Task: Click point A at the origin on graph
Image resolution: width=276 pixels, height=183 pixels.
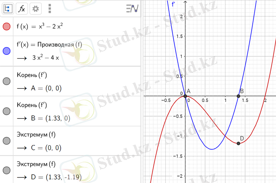Action: pyautogui.click(x=185, y=96)
